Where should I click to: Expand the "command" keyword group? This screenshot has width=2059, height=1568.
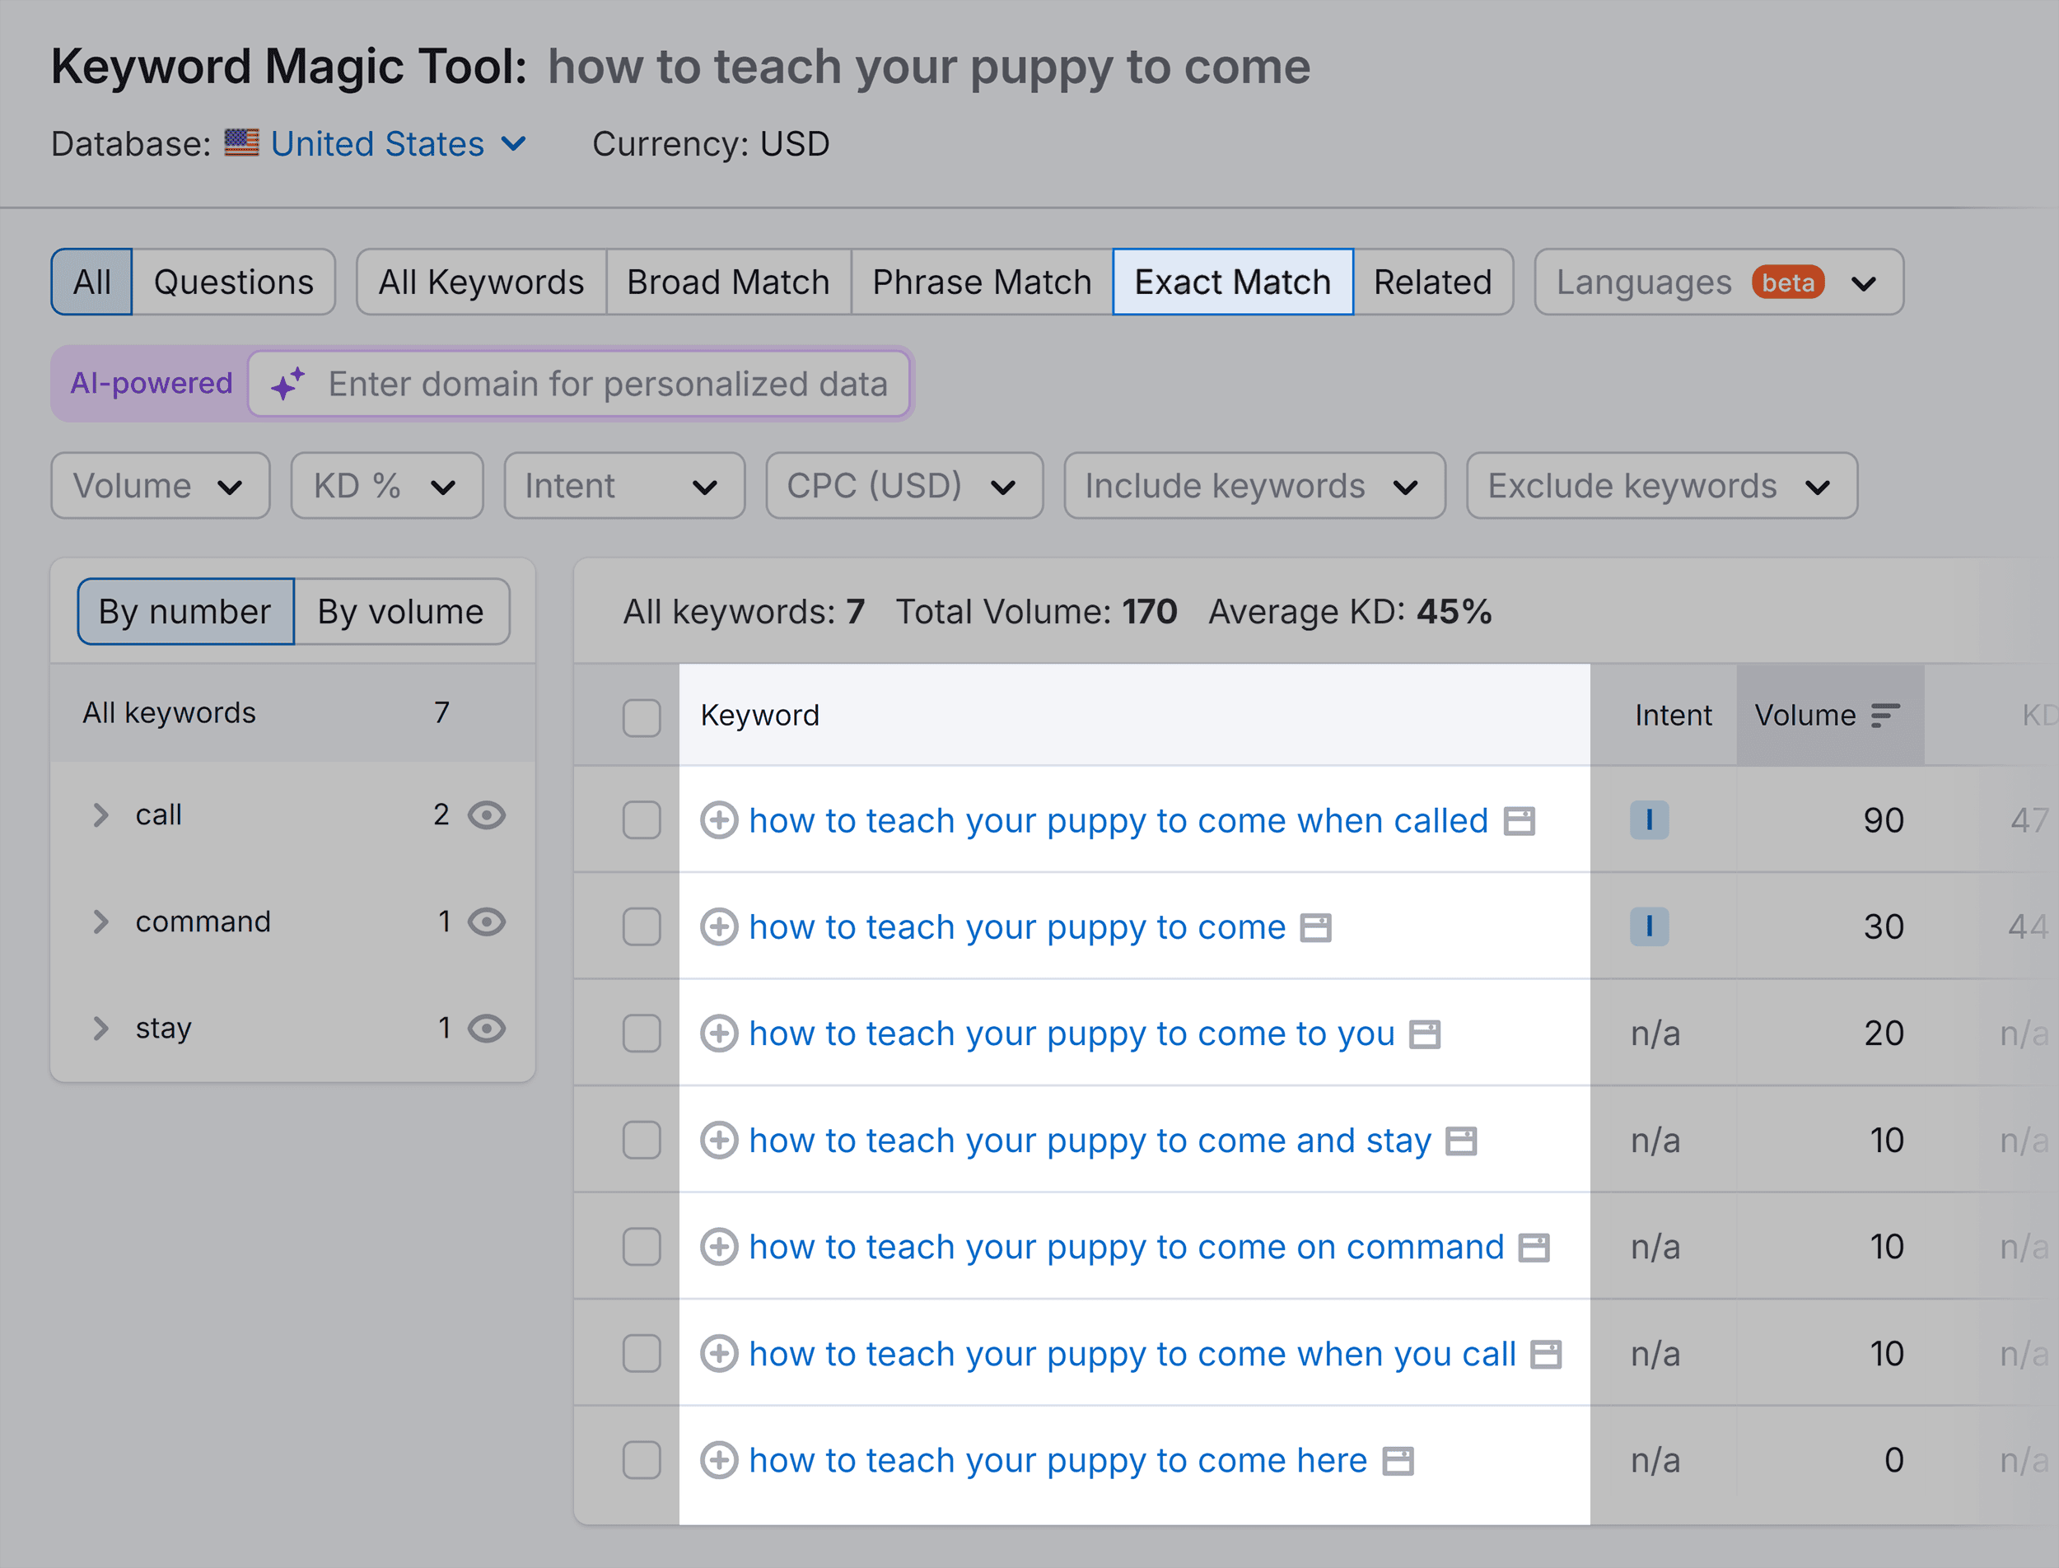[100, 922]
